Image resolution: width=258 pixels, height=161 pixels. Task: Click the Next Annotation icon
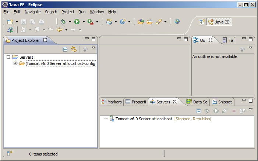23,30
